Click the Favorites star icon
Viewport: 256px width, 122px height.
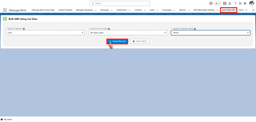pyautogui.click(x=216, y=3)
